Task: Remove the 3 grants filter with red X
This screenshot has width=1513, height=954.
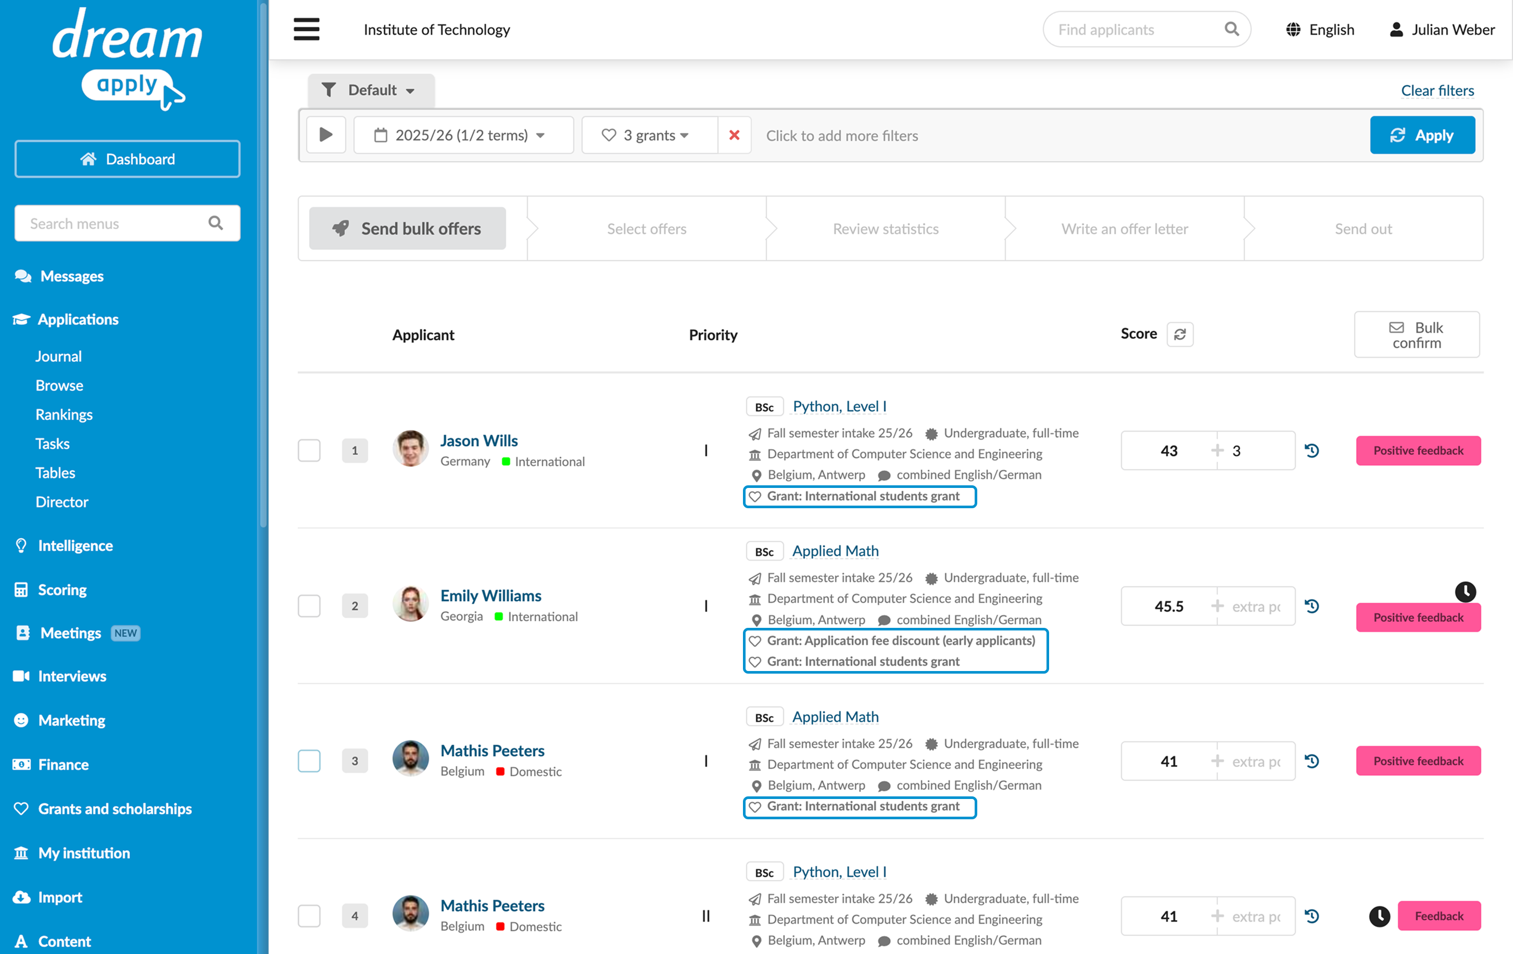Action: coord(734,135)
